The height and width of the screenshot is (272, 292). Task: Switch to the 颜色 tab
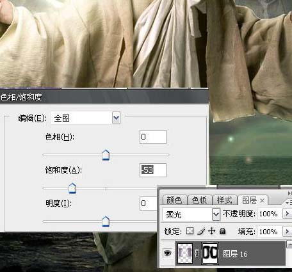pyautogui.click(x=174, y=200)
